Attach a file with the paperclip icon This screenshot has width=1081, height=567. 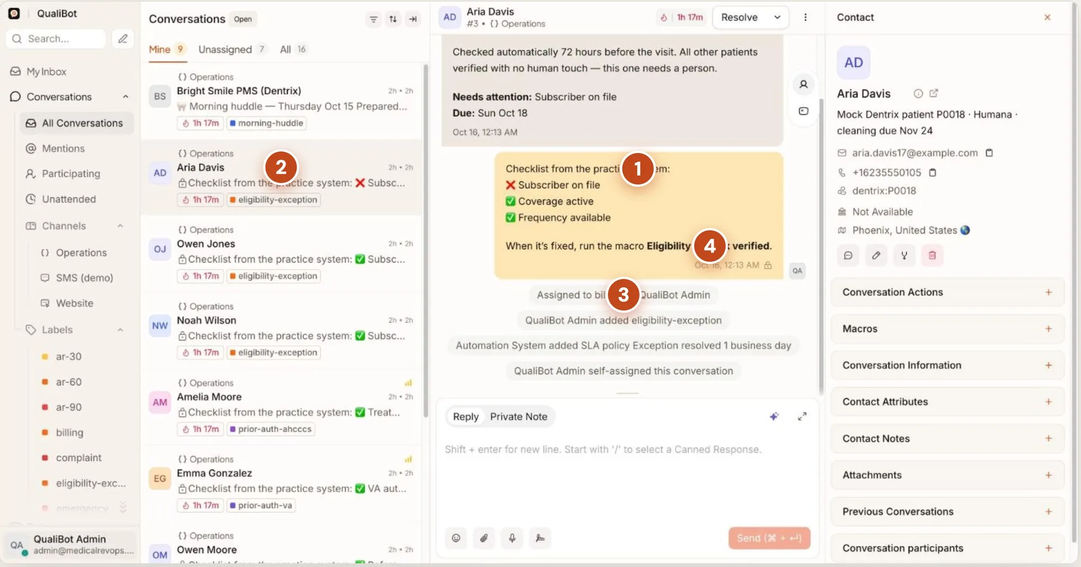[484, 538]
